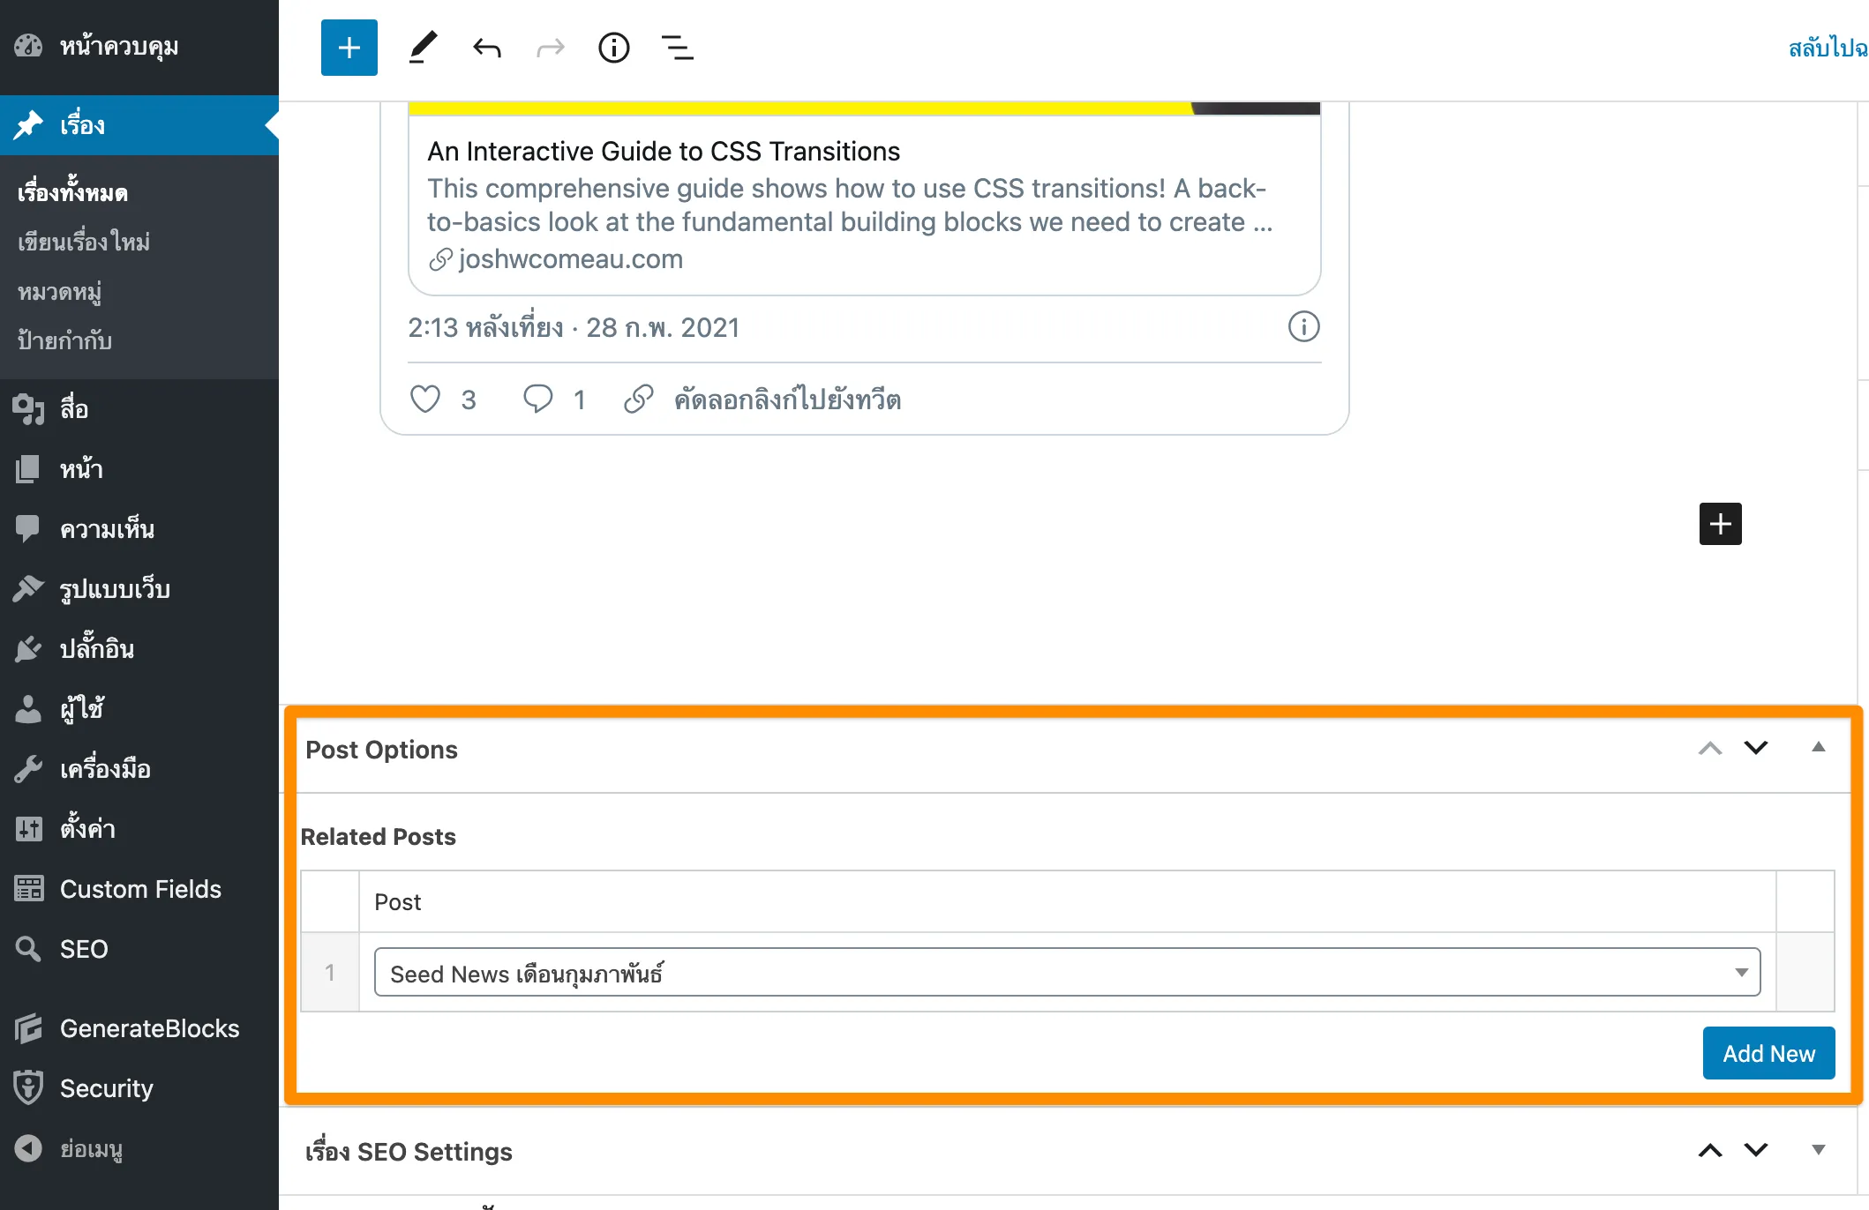Like the tweet with the heart icon
The height and width of the screenshot is (1210, 1869).
coord(424,399)
